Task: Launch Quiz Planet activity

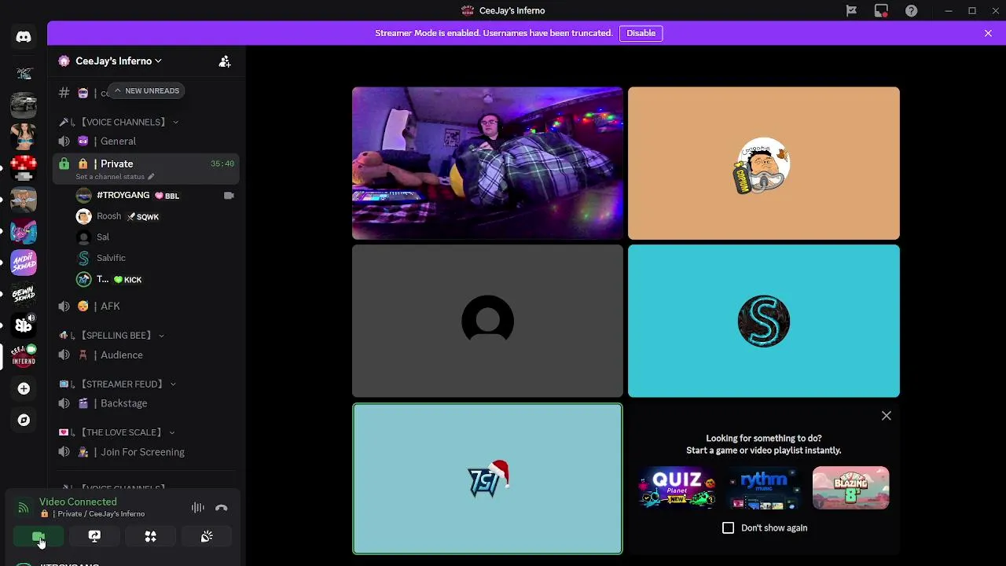Action: click(677, 488)
